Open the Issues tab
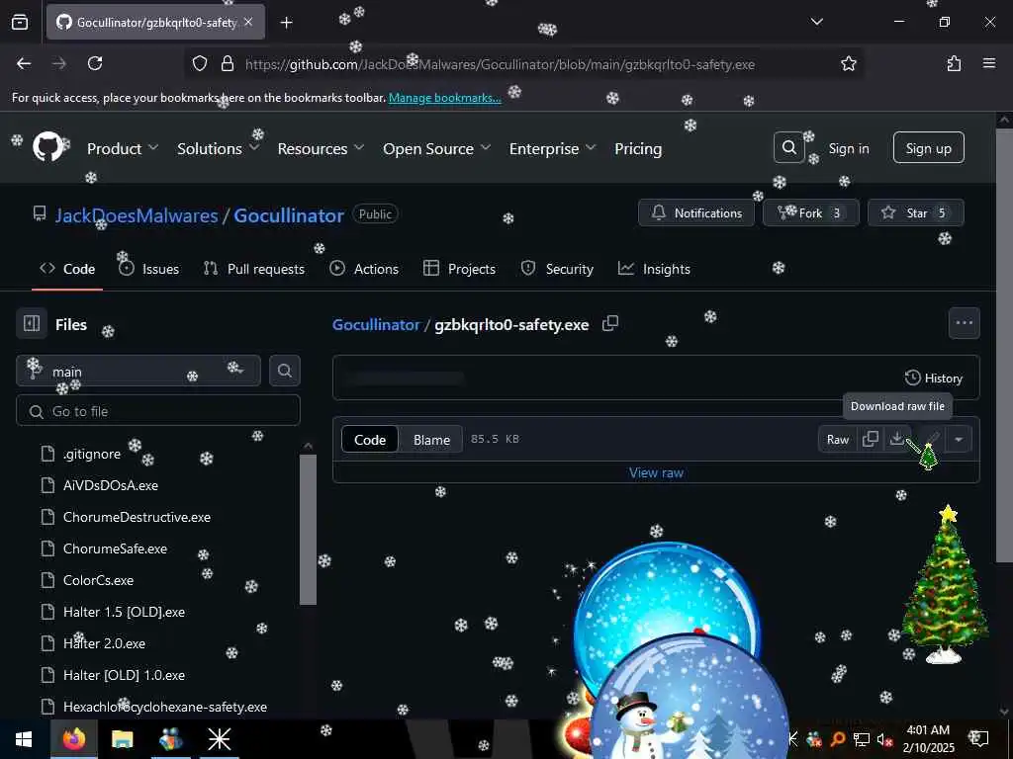This screenshot has height=759, width=1013. click(149, 269)
